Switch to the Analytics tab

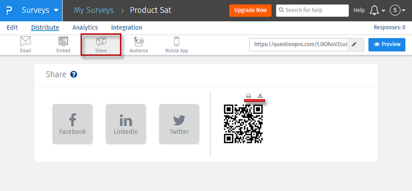pos(85,27)
